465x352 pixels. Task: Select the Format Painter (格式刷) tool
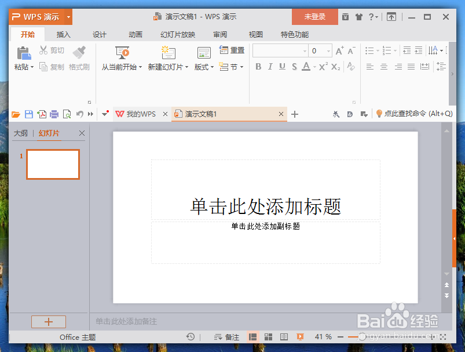point(79,60)
